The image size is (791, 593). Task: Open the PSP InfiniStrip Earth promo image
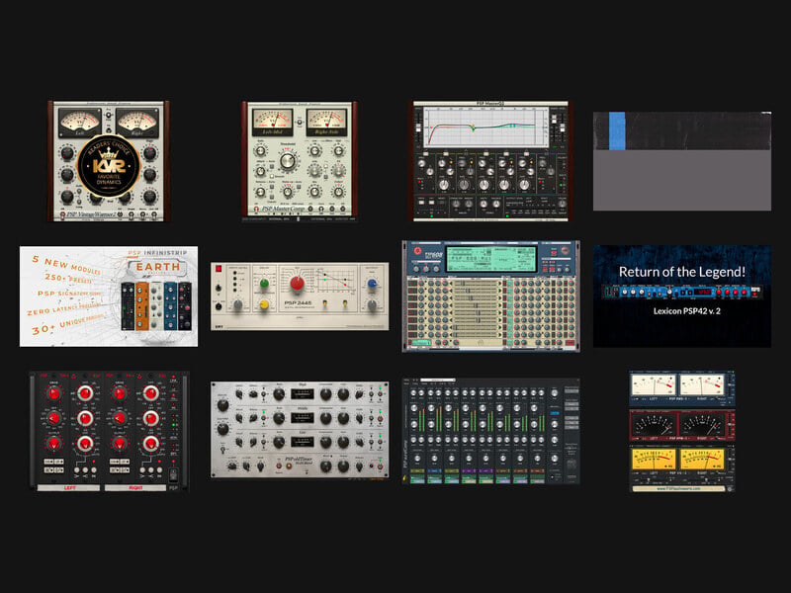pyautogui.click(x=109, y=296)
